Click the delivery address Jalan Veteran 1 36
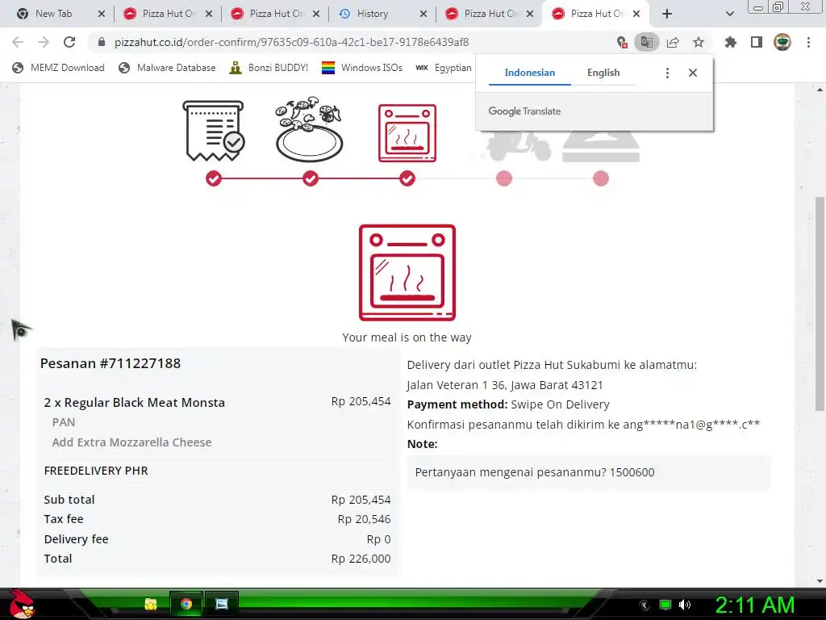The width and height of the screenshot is (826, 620). 505,385
